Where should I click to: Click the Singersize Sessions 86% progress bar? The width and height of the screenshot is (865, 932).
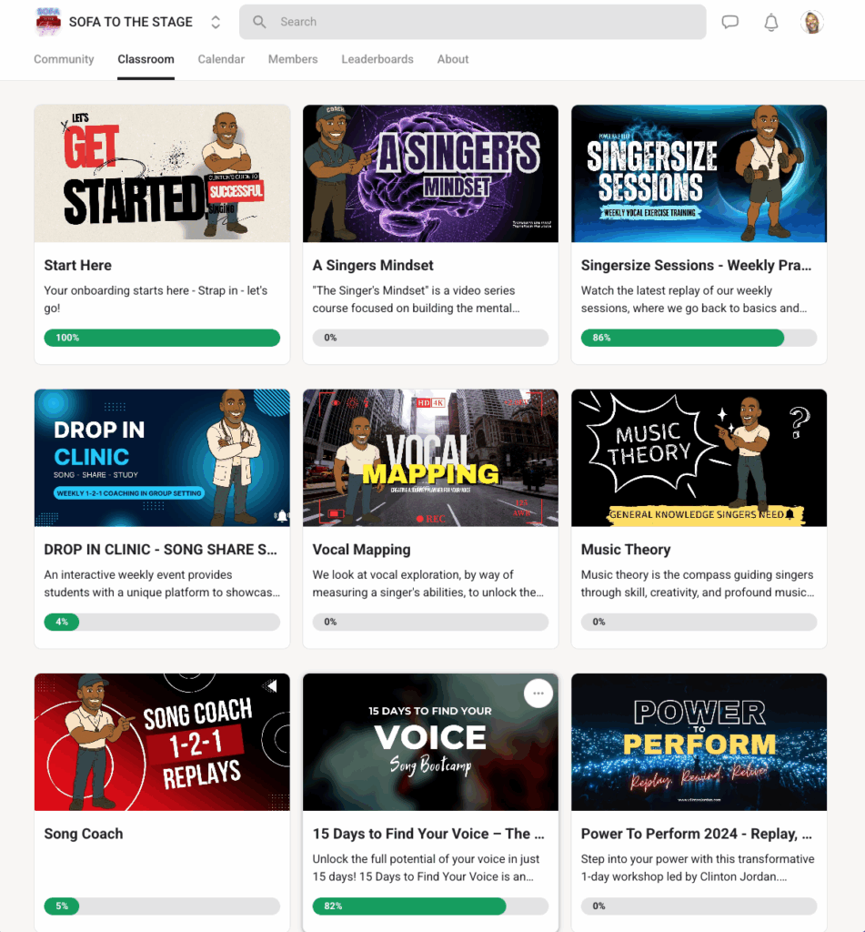point(699,338)
